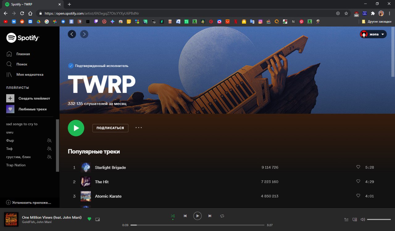The height and width of the screenshot is (231, 395).
Task: Open the Trap Nation playlist
Action: coord(16,165)
